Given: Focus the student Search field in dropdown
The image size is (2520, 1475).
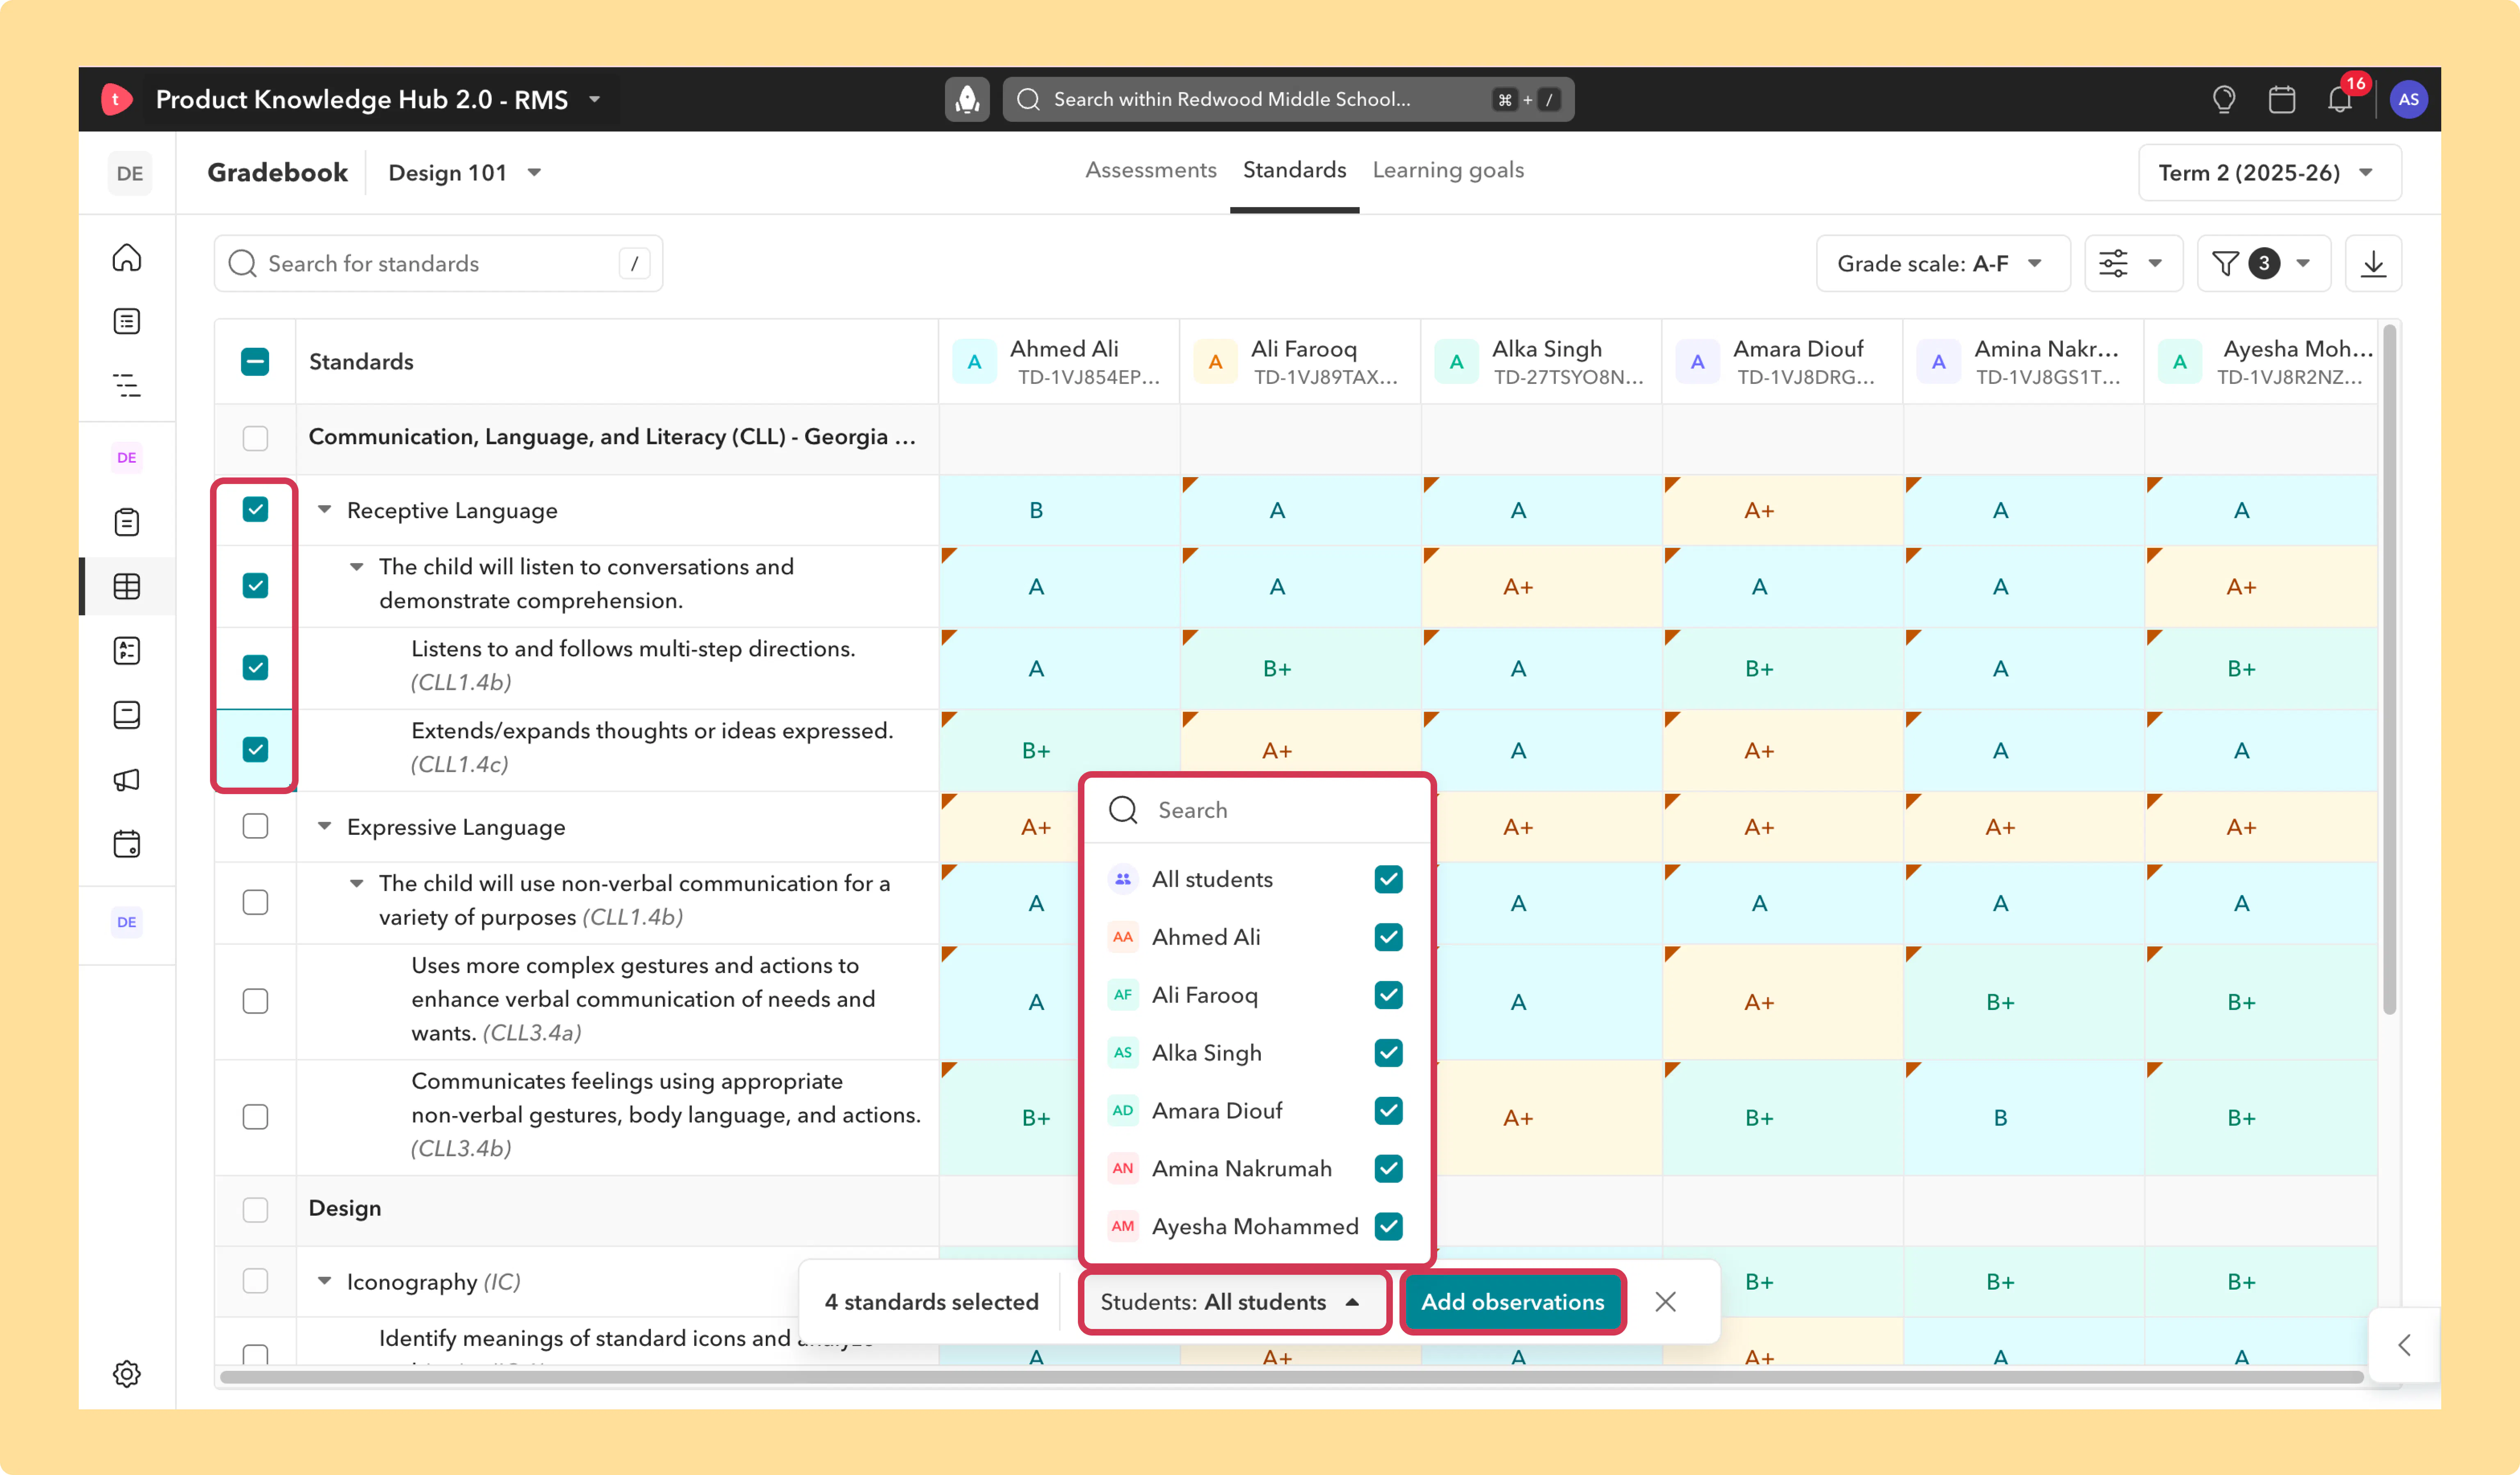Looking at the screenshot, I should [1258, 810].
